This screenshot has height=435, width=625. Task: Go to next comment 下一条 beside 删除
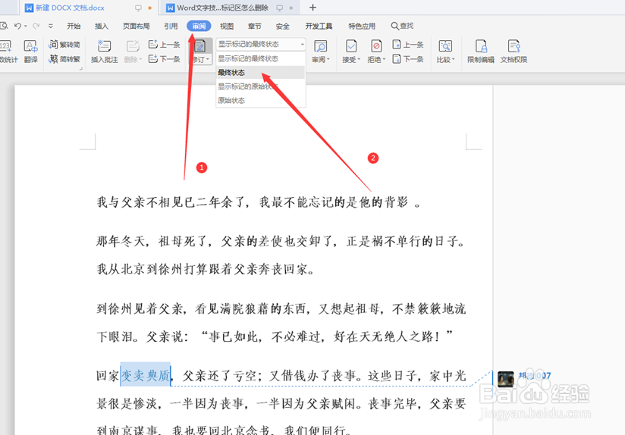pyautogui.click(x=165, y=59)
